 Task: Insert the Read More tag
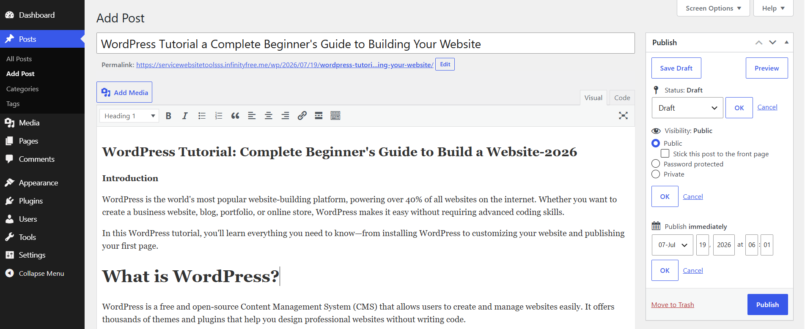(x=319, y=116)
